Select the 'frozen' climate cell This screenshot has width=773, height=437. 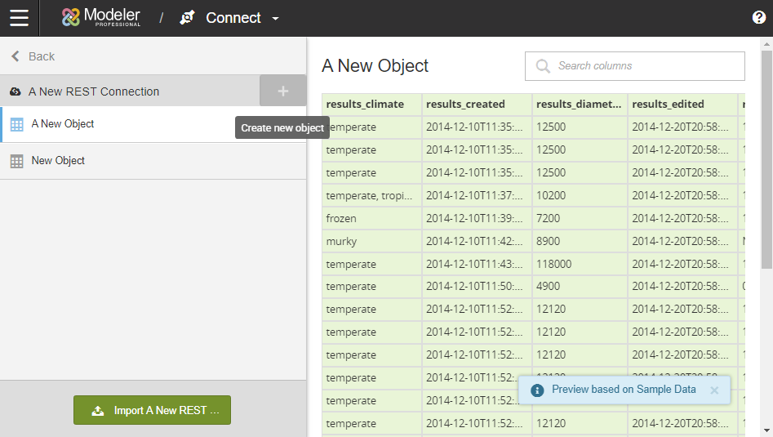pyautogui.click(x=341, y=219)
